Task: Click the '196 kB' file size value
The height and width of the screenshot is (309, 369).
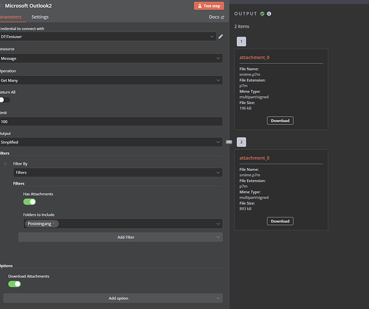Action: [x=246, y=108]
